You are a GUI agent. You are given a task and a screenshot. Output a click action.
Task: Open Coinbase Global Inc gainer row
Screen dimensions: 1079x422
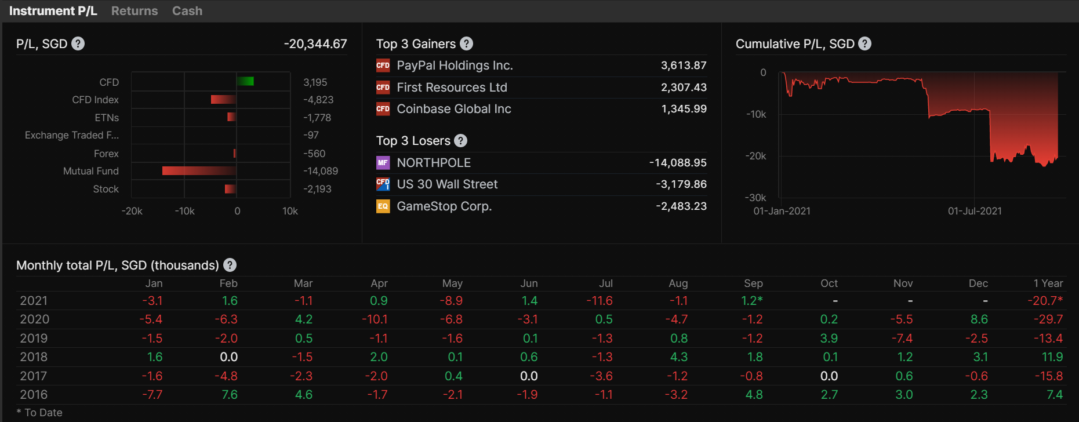pos(542,109)
